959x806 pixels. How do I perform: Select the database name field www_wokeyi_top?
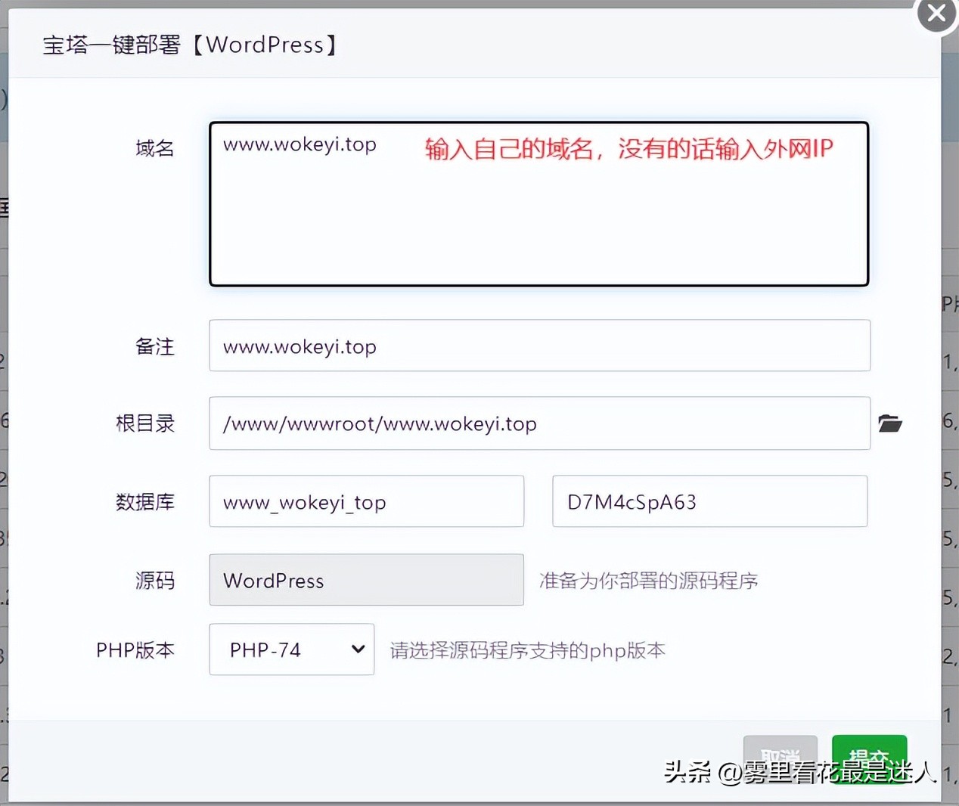pos(366,501)
